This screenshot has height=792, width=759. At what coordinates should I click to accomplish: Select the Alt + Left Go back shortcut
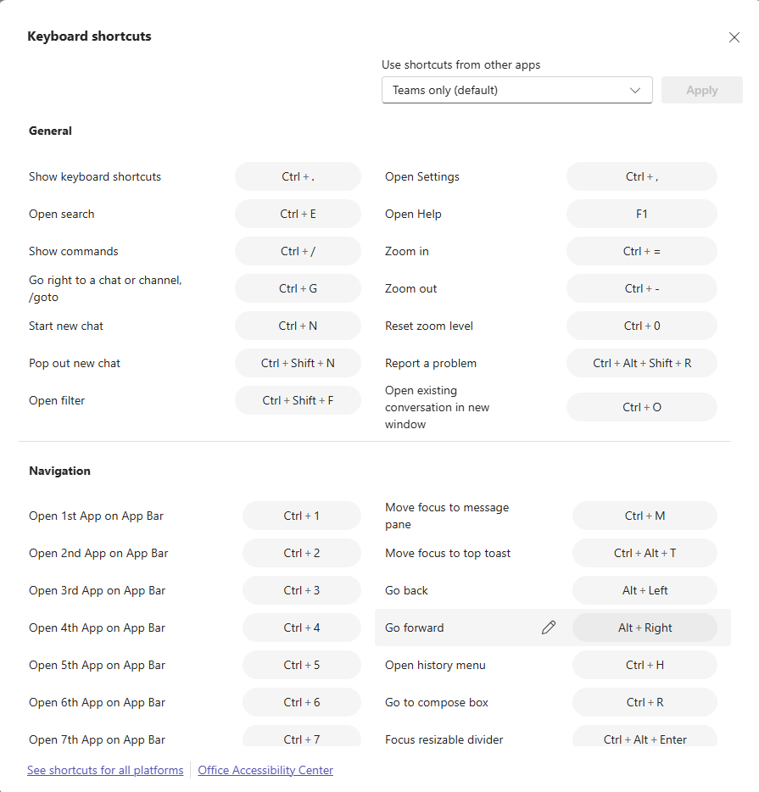(645, 590)
